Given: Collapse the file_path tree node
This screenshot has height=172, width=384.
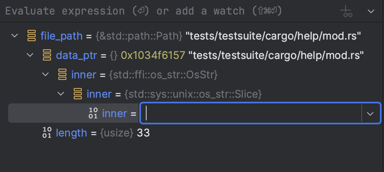Looking at the screenshot, I should [x=15, y=36].
